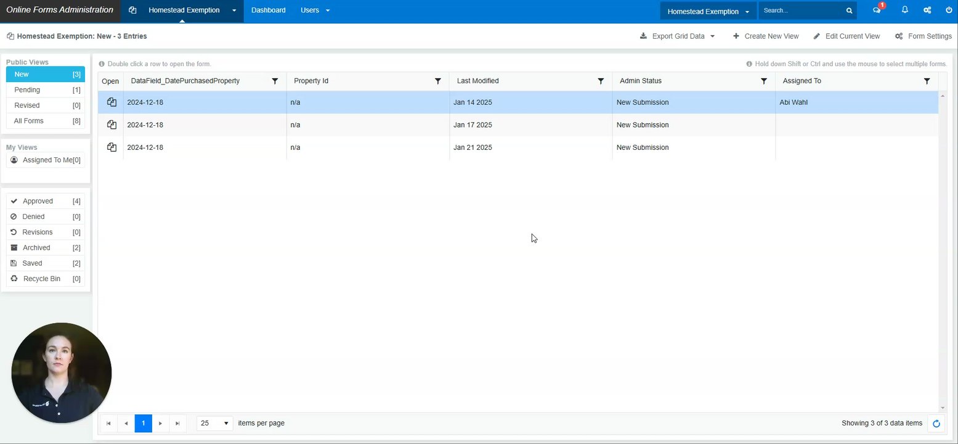Select page 1 in the pager
Screen dimensions: 958x444
coord(143,423)
